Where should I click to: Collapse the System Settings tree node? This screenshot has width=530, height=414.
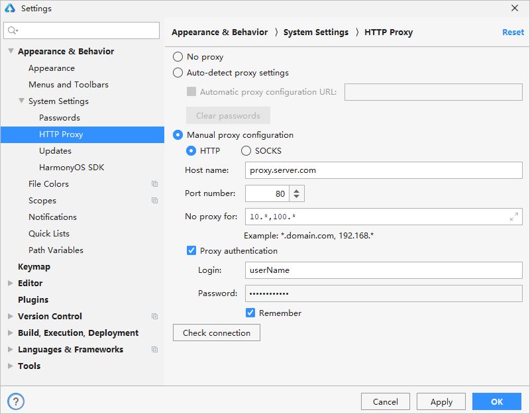pos(21,101)
